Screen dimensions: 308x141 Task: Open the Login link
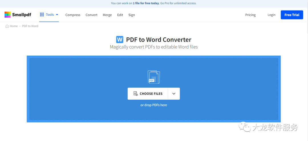[x=271, y=15]
